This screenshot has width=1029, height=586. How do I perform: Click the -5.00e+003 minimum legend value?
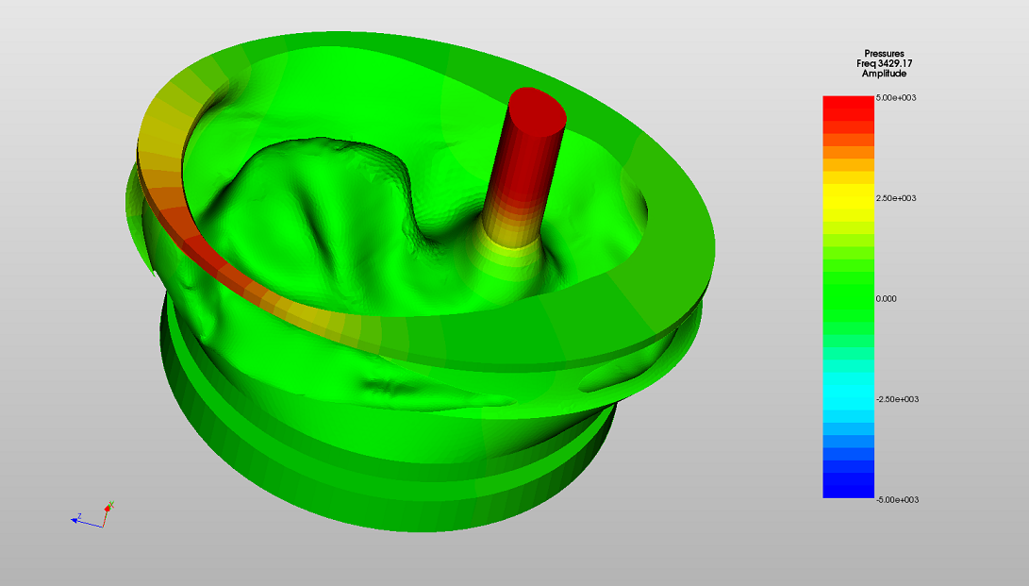click(x=898, y=499)
